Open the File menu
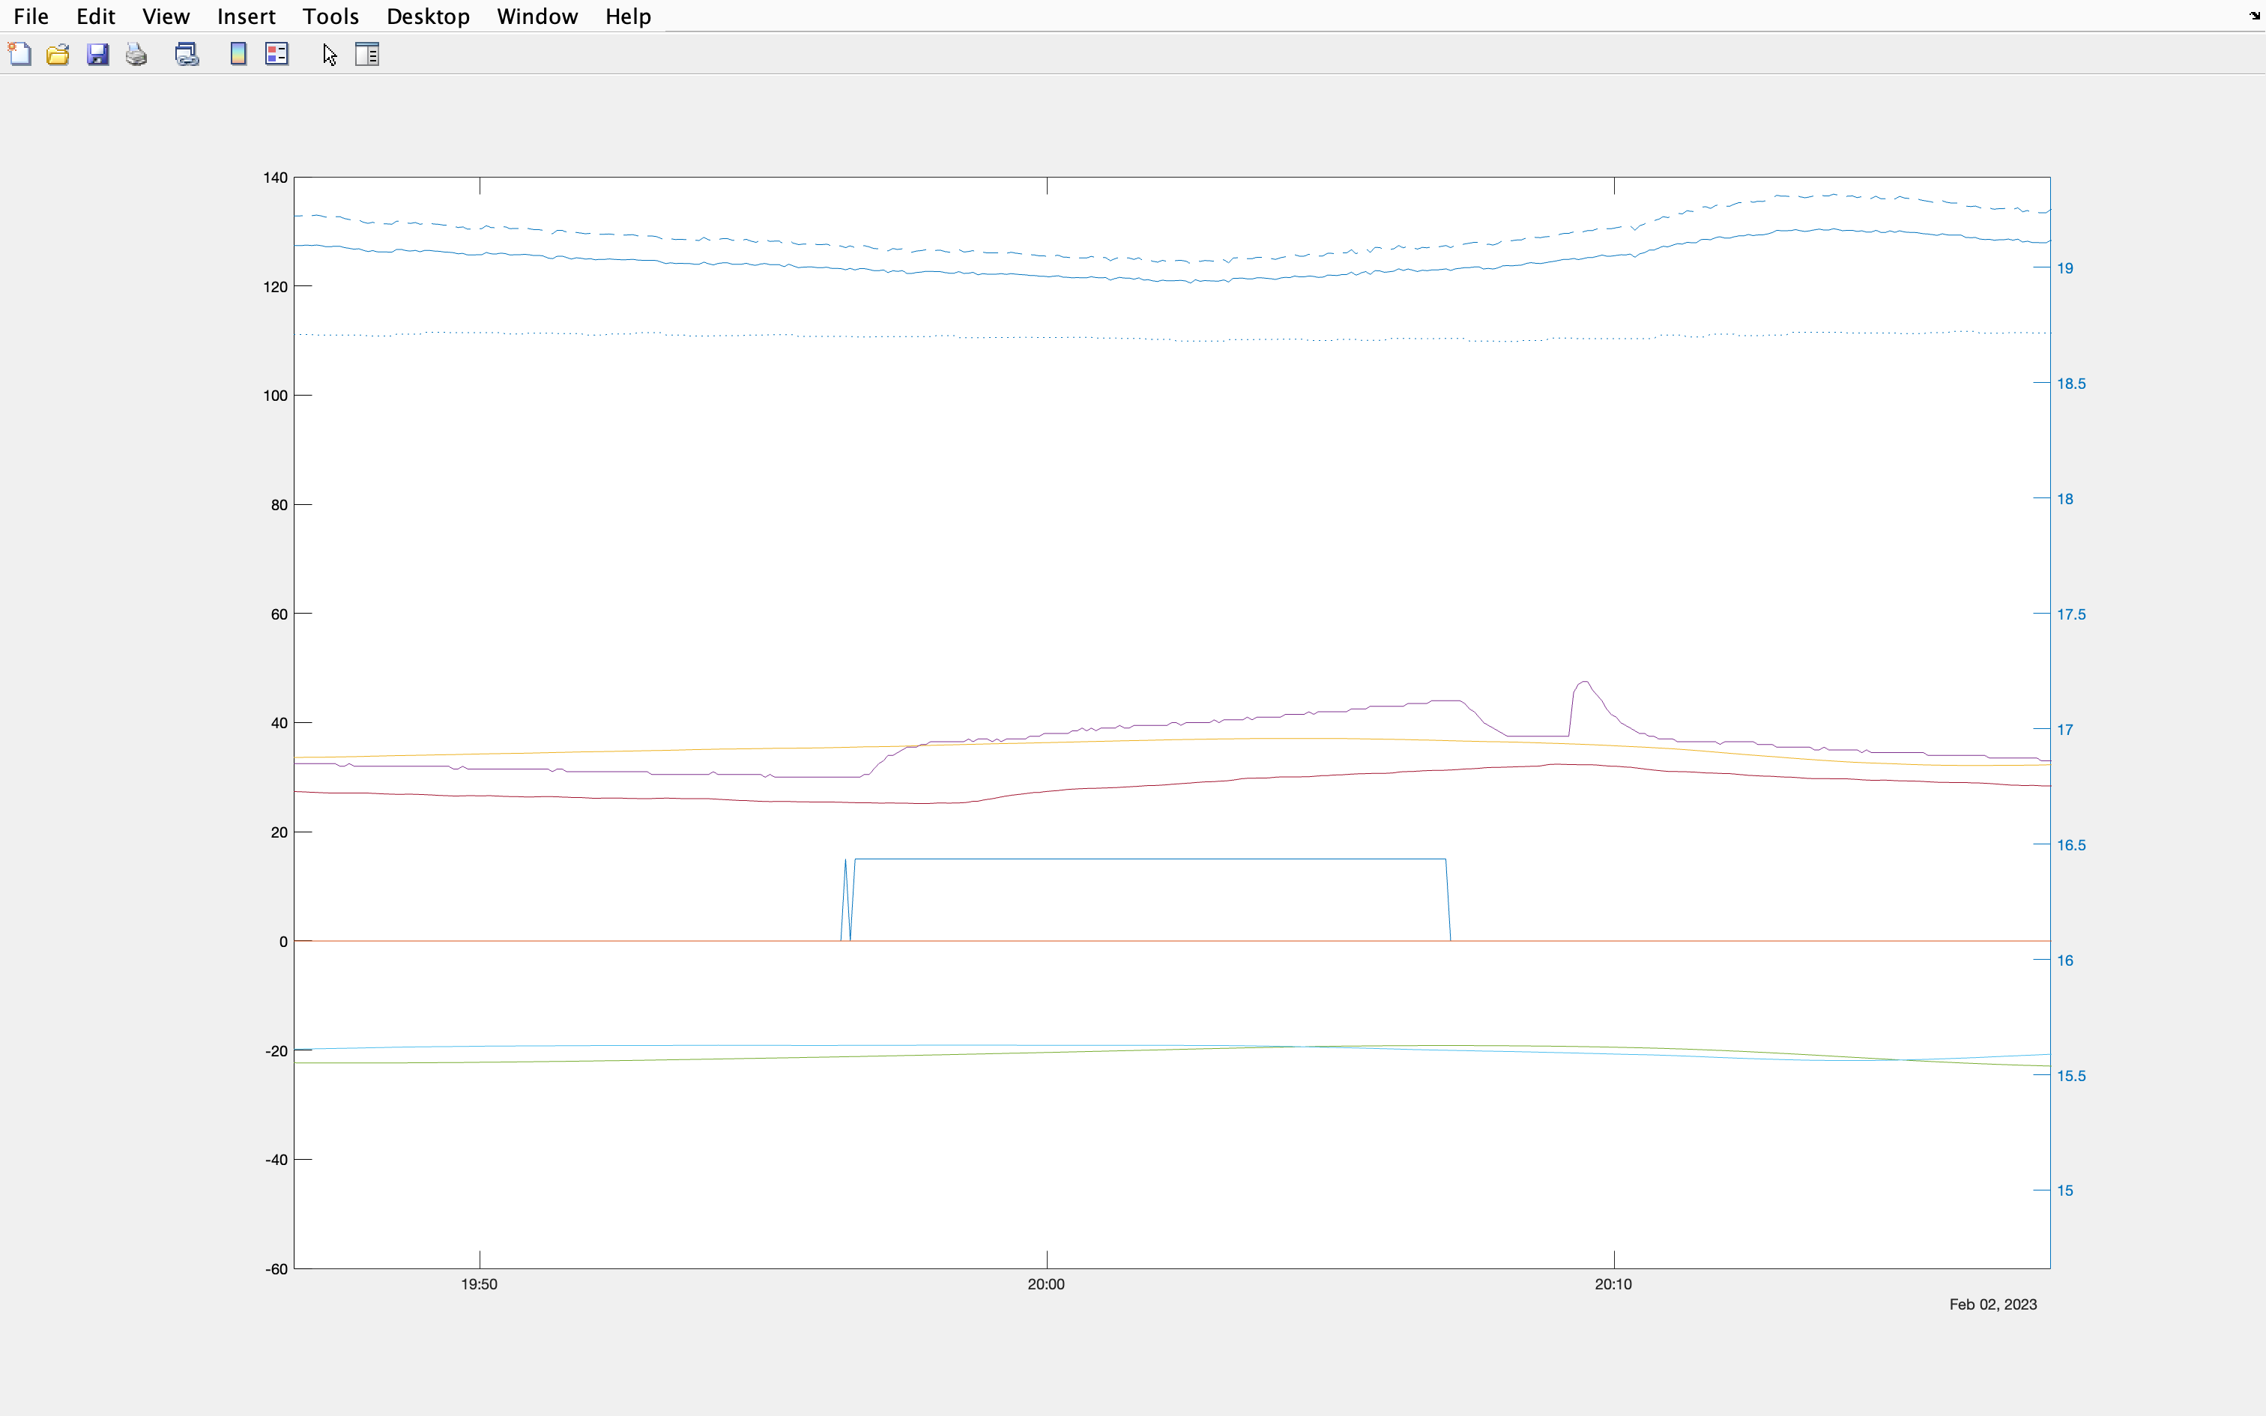Viewport: 2266px width, 1416px height. (x=31, y=16)
